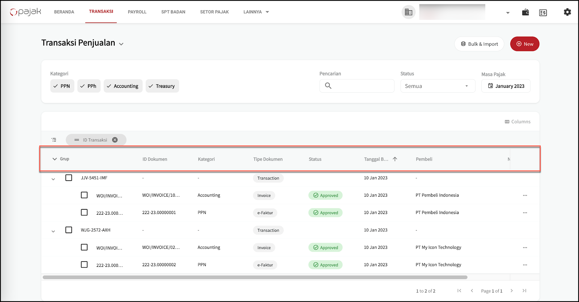
Task: Open the settings gear icon
Action: (x=567, y=12)
